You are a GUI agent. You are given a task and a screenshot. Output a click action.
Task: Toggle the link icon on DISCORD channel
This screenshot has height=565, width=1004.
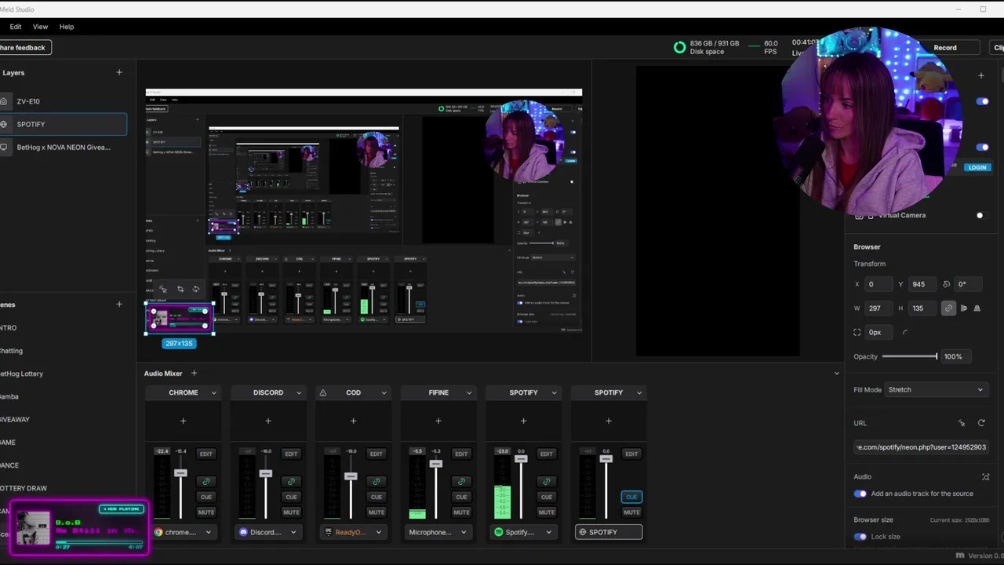tap(291, 481)
